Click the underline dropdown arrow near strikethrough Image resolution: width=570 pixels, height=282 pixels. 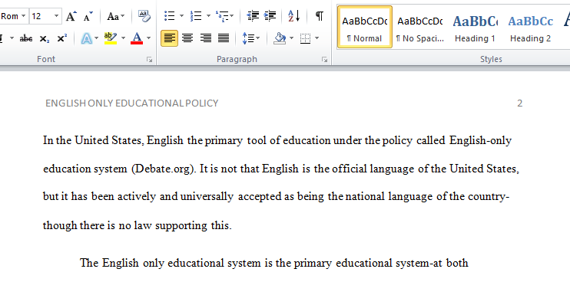[x=12, y=38]
